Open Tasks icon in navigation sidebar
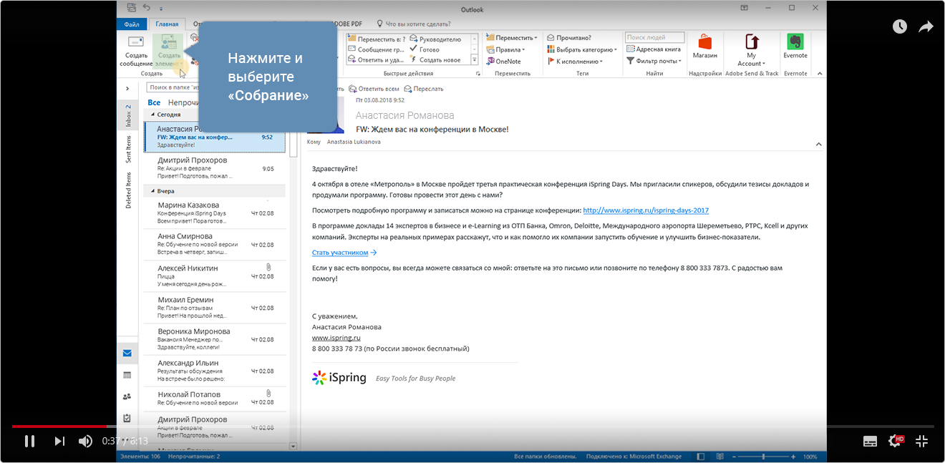This screenshot has width=945, height=463. coord(127,418)
